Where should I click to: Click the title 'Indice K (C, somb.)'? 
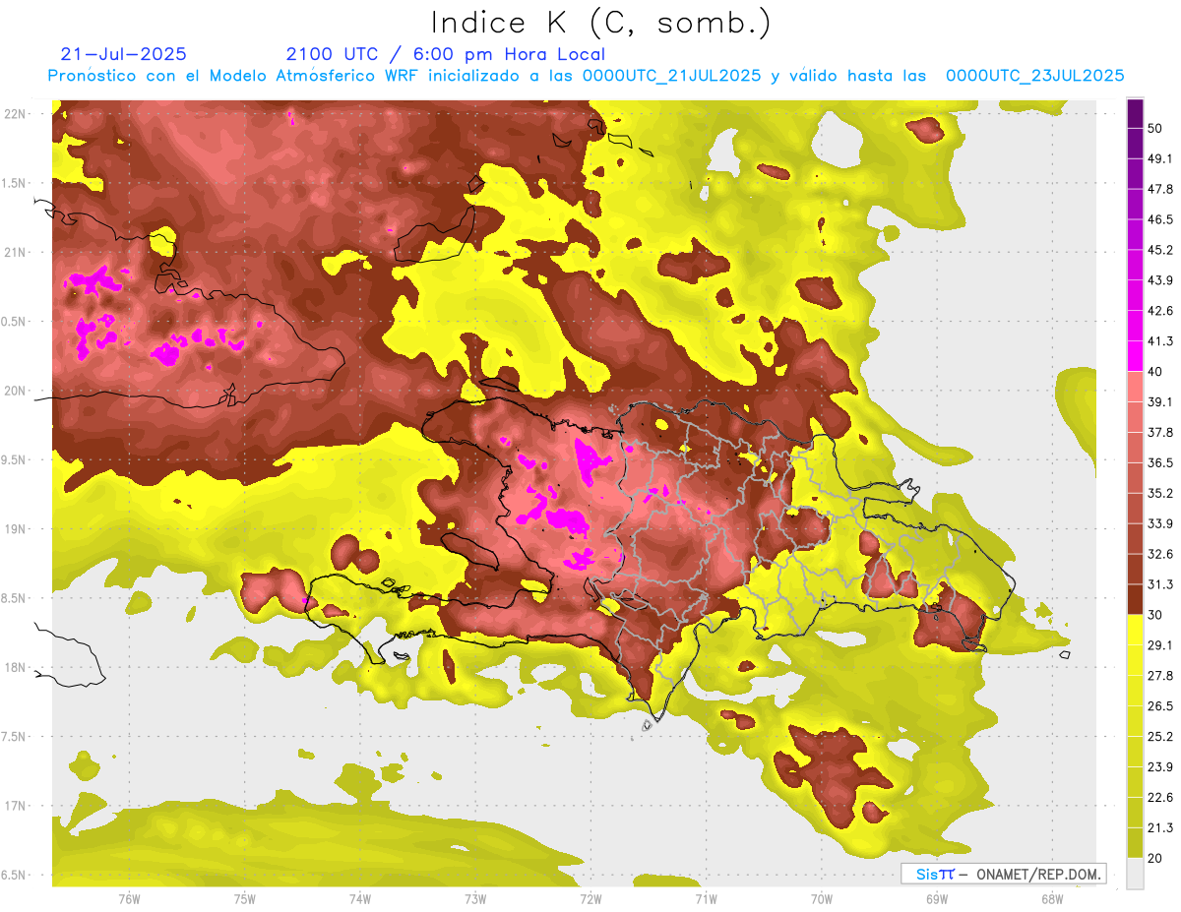coord(601,23)
